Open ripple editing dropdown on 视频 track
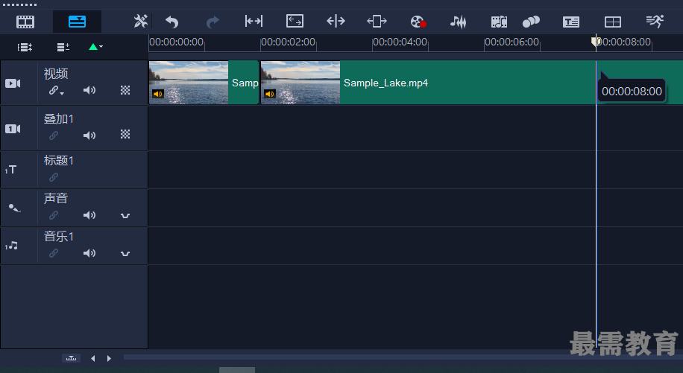The width and height of the screenshot is (683, 373). coord(56,90)
